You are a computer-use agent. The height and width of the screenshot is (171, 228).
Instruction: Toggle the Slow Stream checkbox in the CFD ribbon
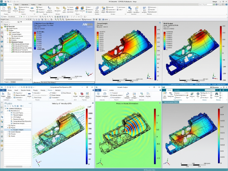[x=62, y=93]
